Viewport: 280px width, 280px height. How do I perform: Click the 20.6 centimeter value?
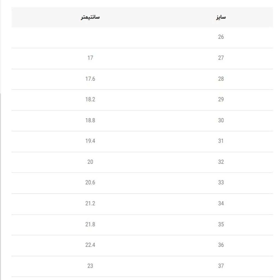[x=90, y=182]
